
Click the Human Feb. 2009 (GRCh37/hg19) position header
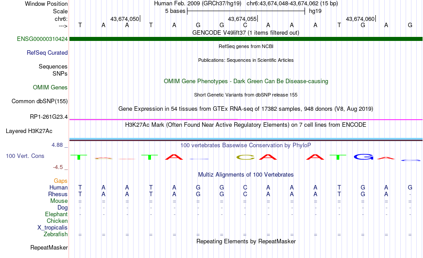(x=197, y=4)
